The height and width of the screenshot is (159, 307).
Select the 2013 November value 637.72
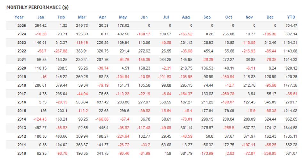pos(249,128)
